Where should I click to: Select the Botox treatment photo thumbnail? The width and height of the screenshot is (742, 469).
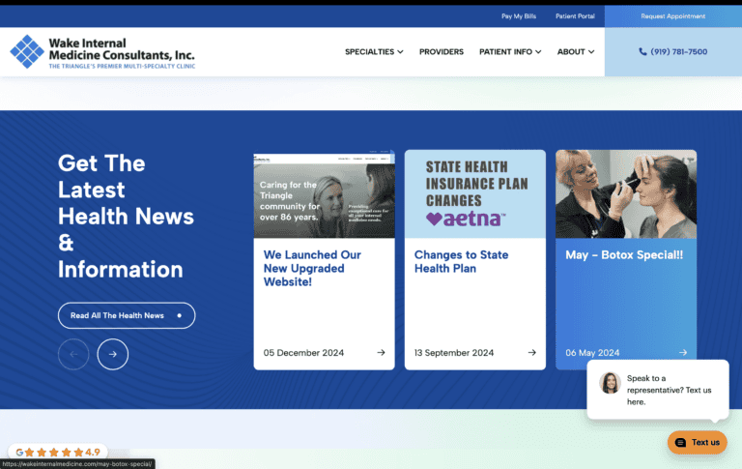pos(625,193)
